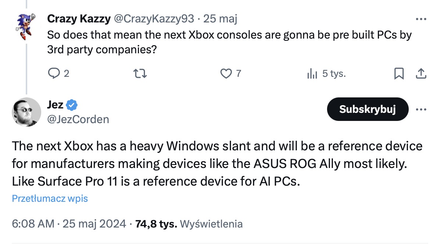The width and height of the screenshot is (440, 247).
Task: Click 6:08 AM · 25 maj 2024 timestamp
Action: (69, 224)
